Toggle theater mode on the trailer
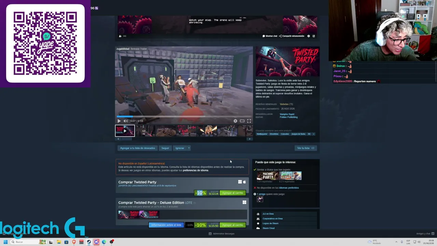The height and width of the screenshot is (246, 437). (x=242, y=121)
